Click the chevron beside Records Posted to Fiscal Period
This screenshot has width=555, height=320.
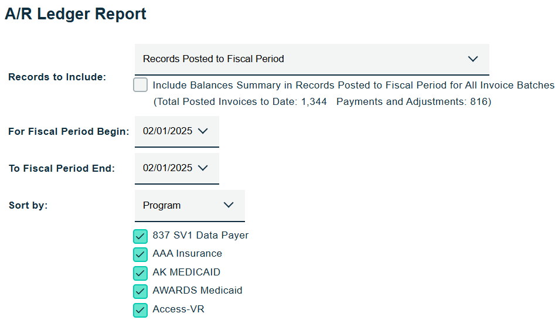click(473, 59)
